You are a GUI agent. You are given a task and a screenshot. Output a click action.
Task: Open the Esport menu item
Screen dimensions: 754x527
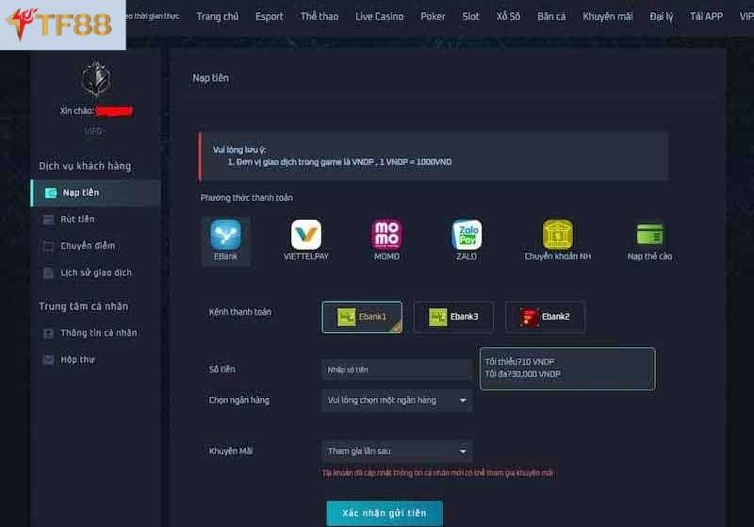pyautogui.click(x=270, y=16)
